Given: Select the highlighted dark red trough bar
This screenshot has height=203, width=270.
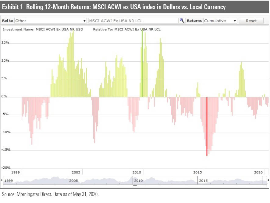Looking at the screenshot, I should (207, 126).
